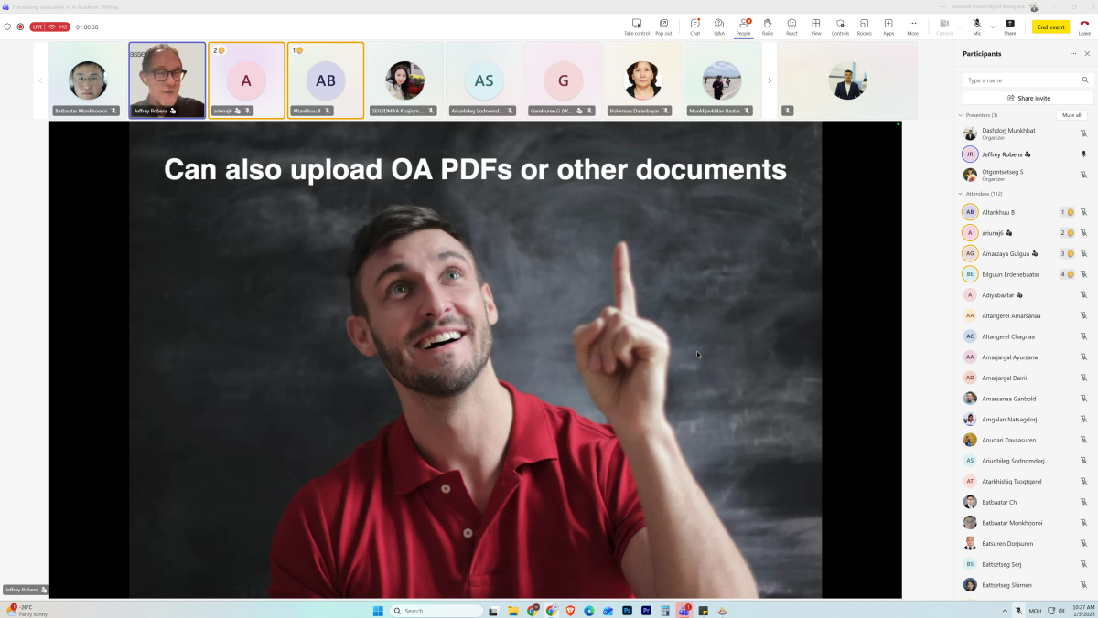Open the View layout menu
The width and height of the screenshot is (1098, 618).
(815, 26)
